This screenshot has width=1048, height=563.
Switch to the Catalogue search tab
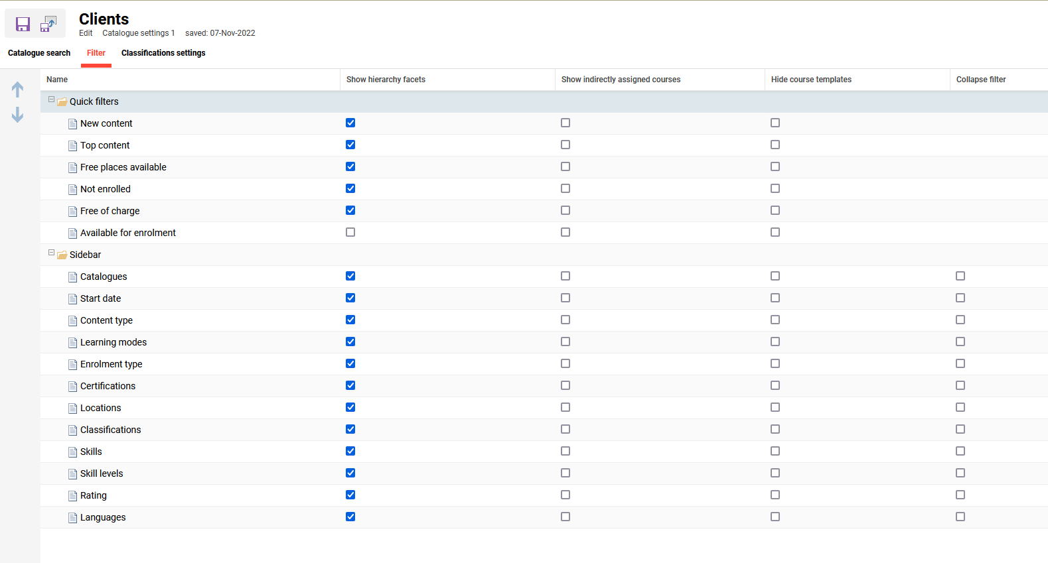click(39, 53)
